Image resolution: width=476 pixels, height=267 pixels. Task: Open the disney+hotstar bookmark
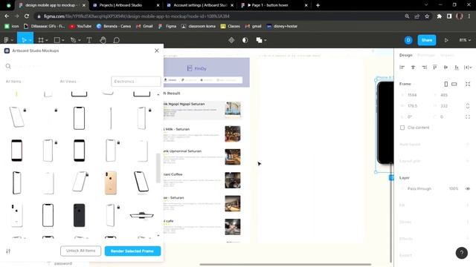tap(282, 27)
